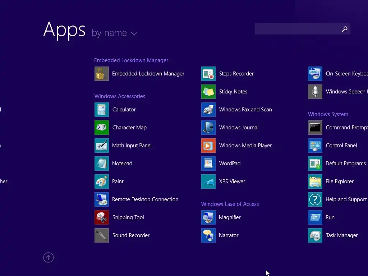Click the 'Windows Media Player' text label
Screen dimensions: 368x276
[x=245, y=146]
